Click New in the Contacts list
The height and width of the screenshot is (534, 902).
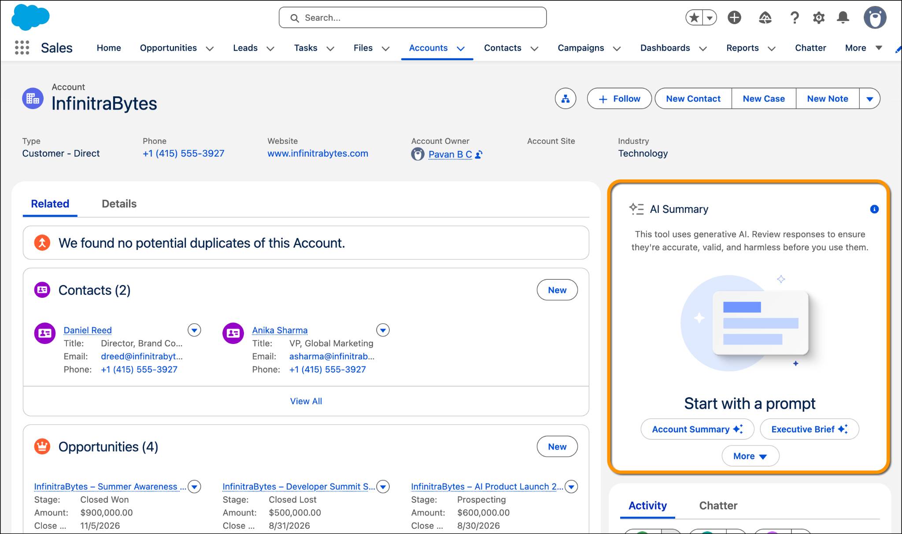point(557,290)
